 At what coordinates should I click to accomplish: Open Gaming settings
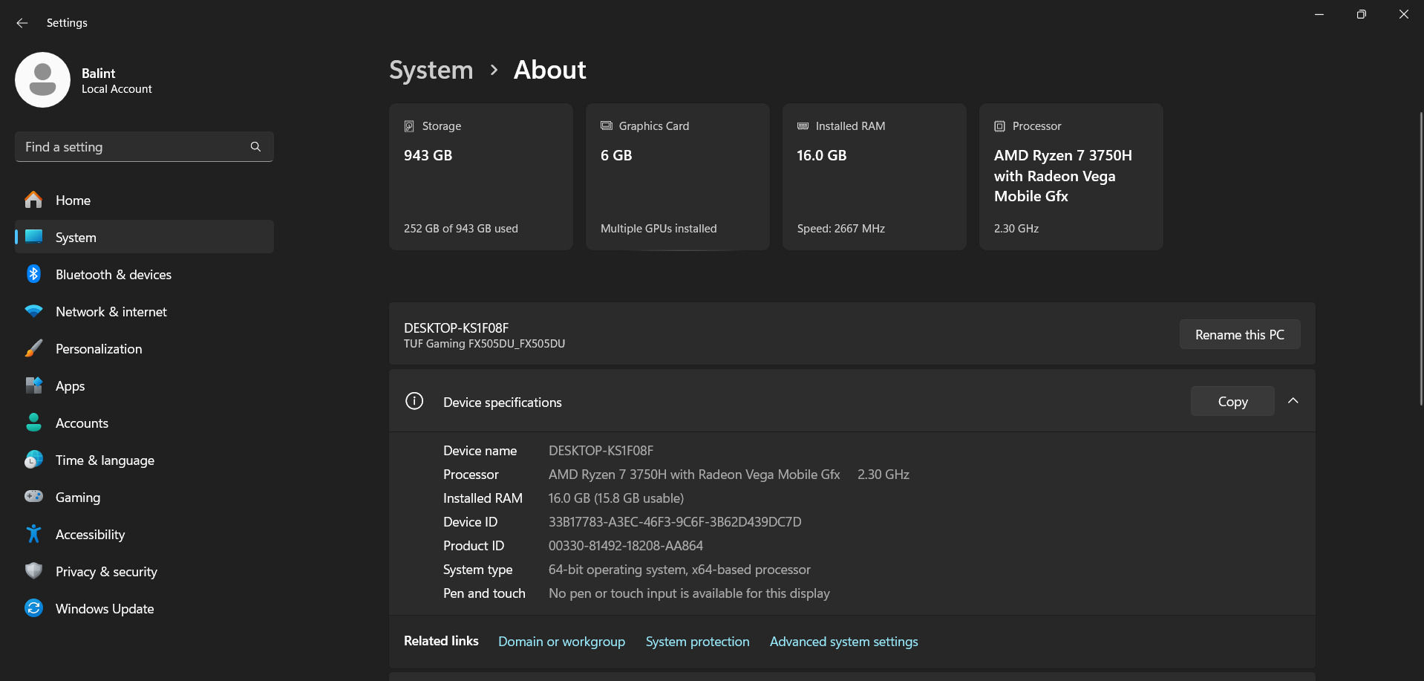(144, 497)
